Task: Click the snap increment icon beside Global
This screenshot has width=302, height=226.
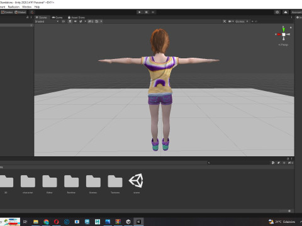Action: [32, 12]
